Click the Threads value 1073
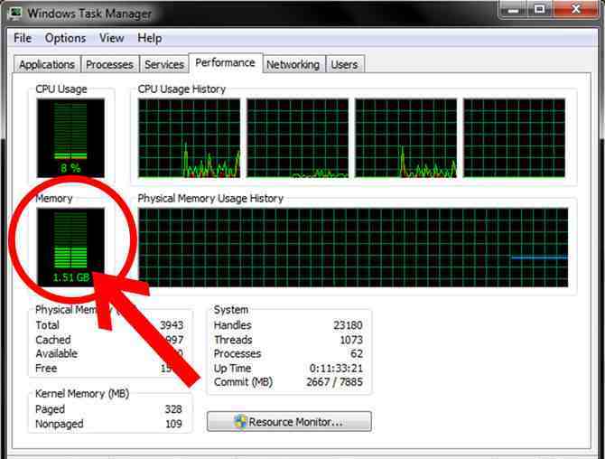 [x=351, y=340]
